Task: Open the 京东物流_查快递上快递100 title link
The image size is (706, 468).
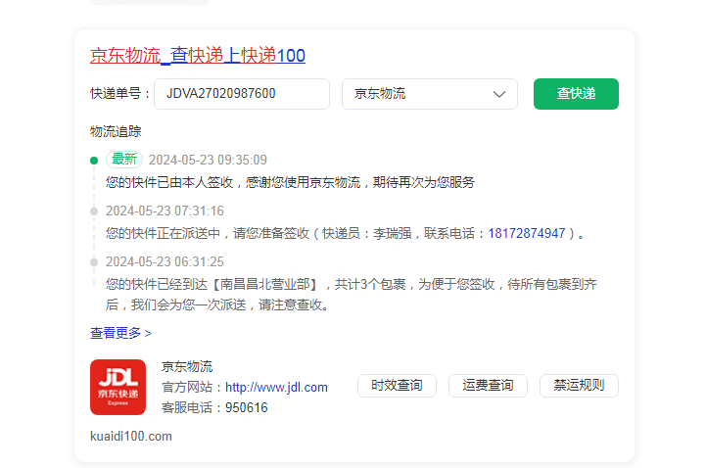Action: click(198, 56)
